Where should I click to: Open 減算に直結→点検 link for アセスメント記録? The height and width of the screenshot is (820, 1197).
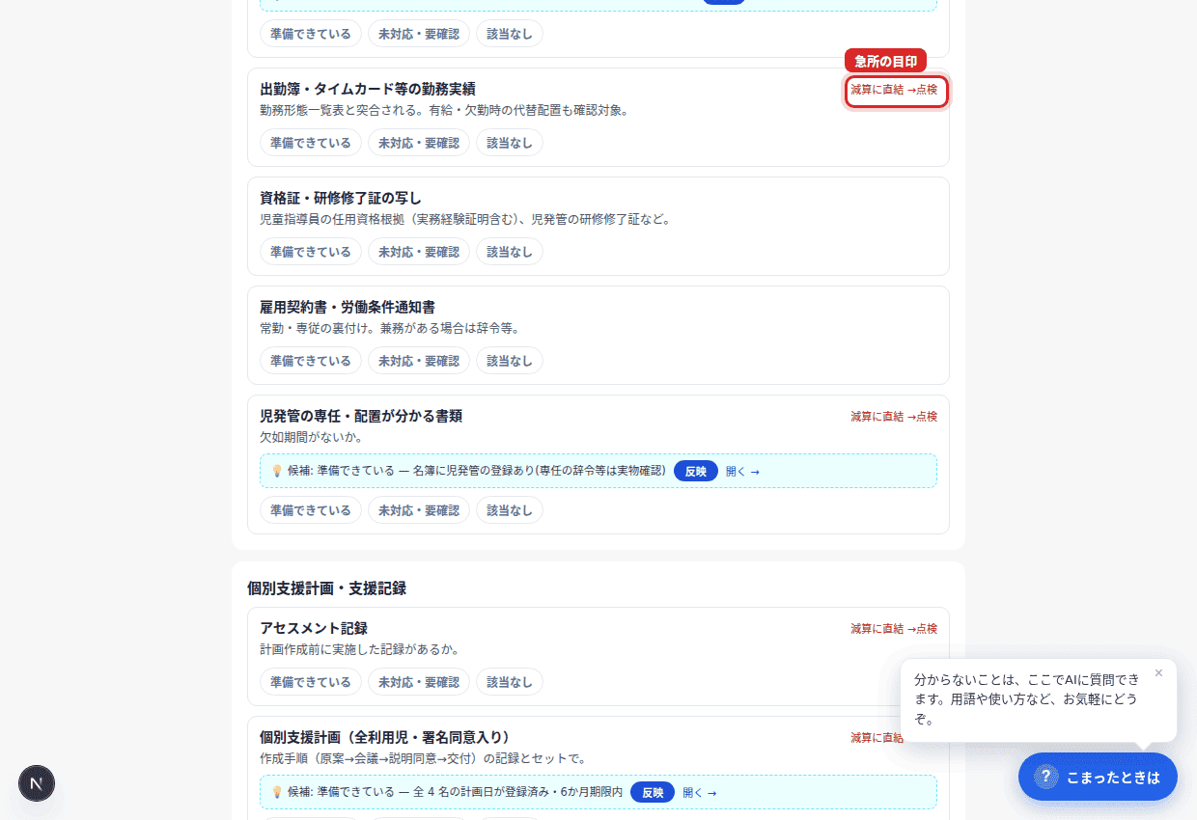click(x=894, y=629)
